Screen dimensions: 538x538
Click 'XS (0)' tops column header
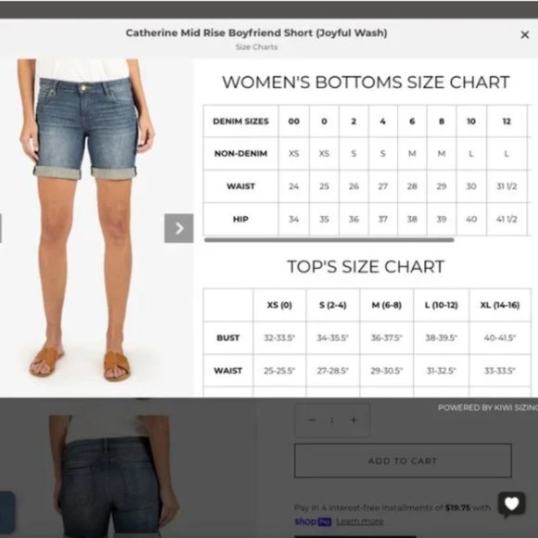(279, 305)
